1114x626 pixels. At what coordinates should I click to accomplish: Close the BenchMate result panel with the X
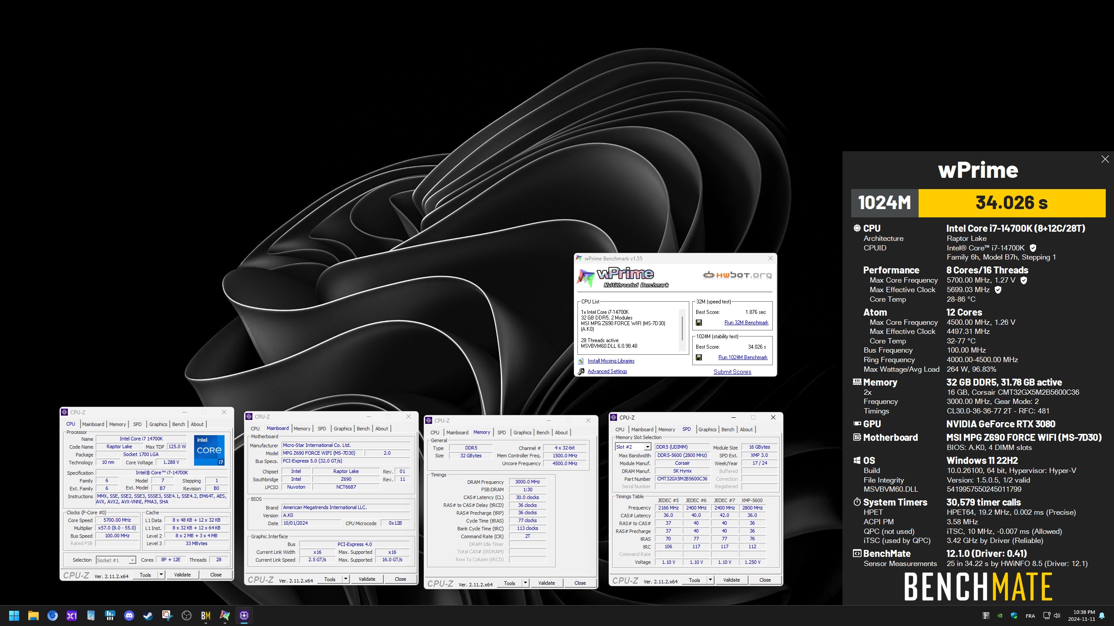[1105, 159]
